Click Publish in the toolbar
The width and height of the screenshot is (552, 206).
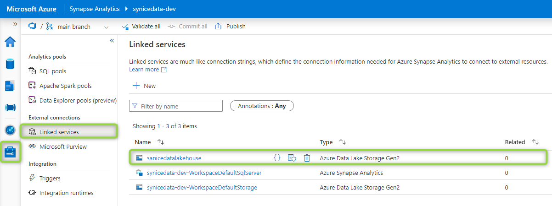[x=230, y=27]
